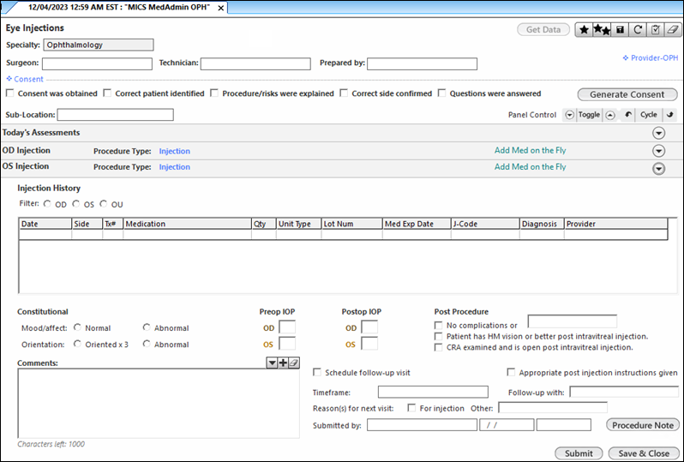
Task: Click the Prepared by input field
Action: (423, 63)
